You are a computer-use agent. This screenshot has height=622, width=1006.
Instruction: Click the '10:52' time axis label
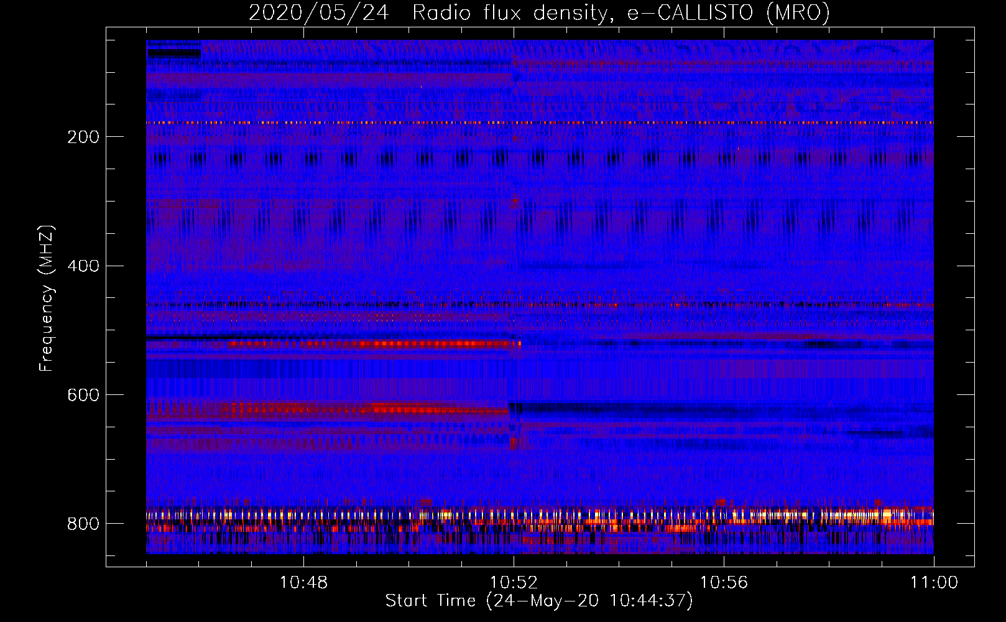pyautogui.click(x=514, y=583)
